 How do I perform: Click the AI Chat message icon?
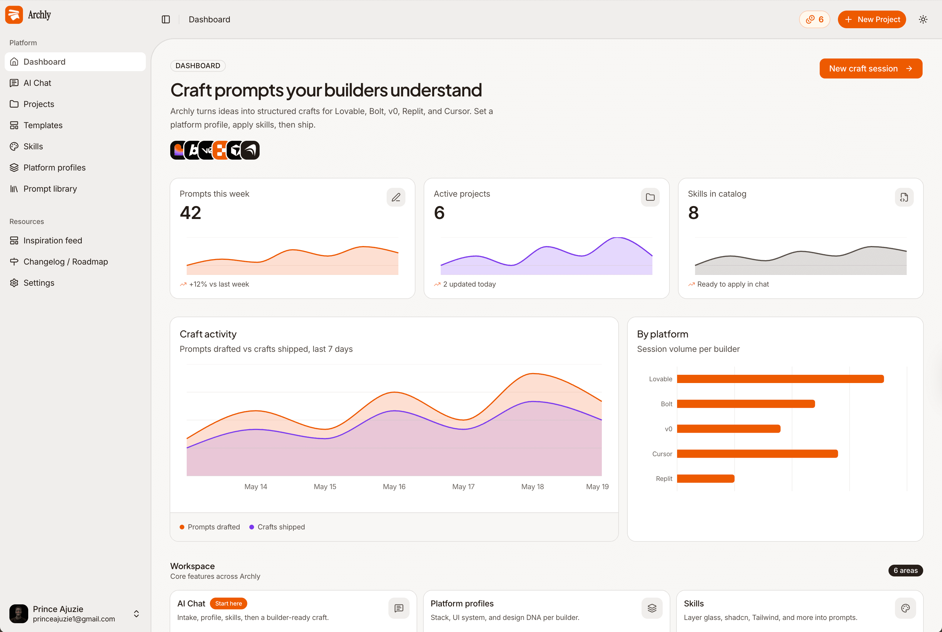coord(14,83)
